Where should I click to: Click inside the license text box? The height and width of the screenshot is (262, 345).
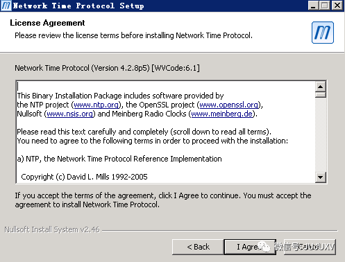166,132
